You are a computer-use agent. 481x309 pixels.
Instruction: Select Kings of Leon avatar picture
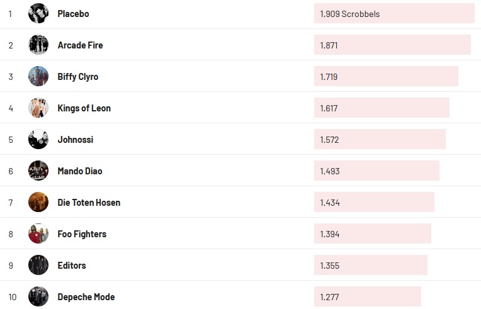38,108
